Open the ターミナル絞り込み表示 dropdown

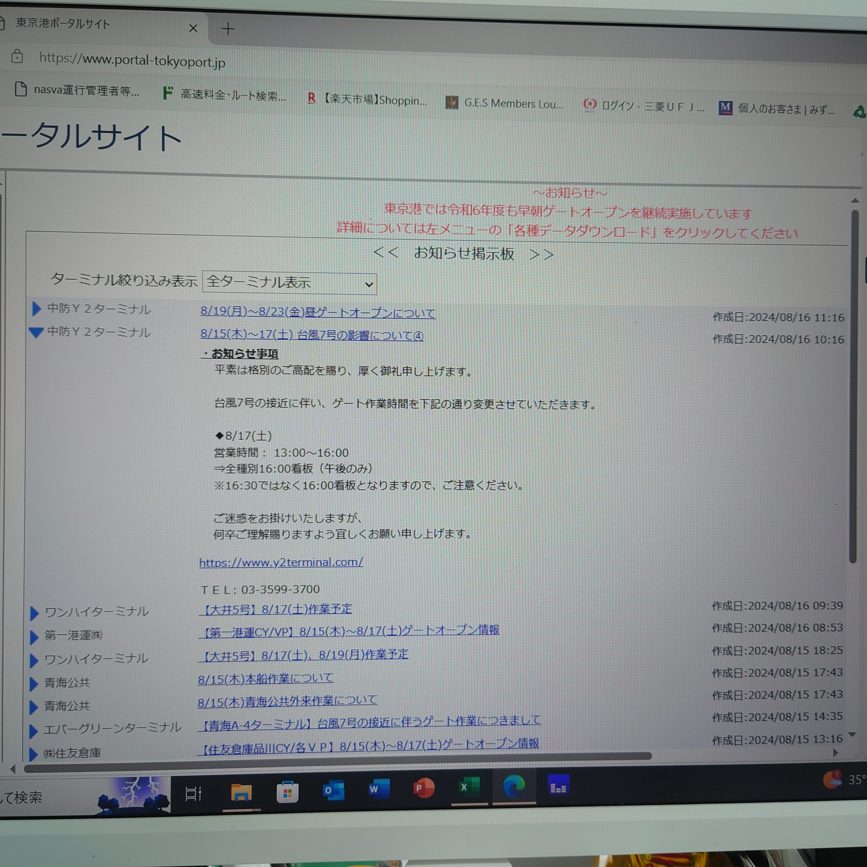[290, 283]
